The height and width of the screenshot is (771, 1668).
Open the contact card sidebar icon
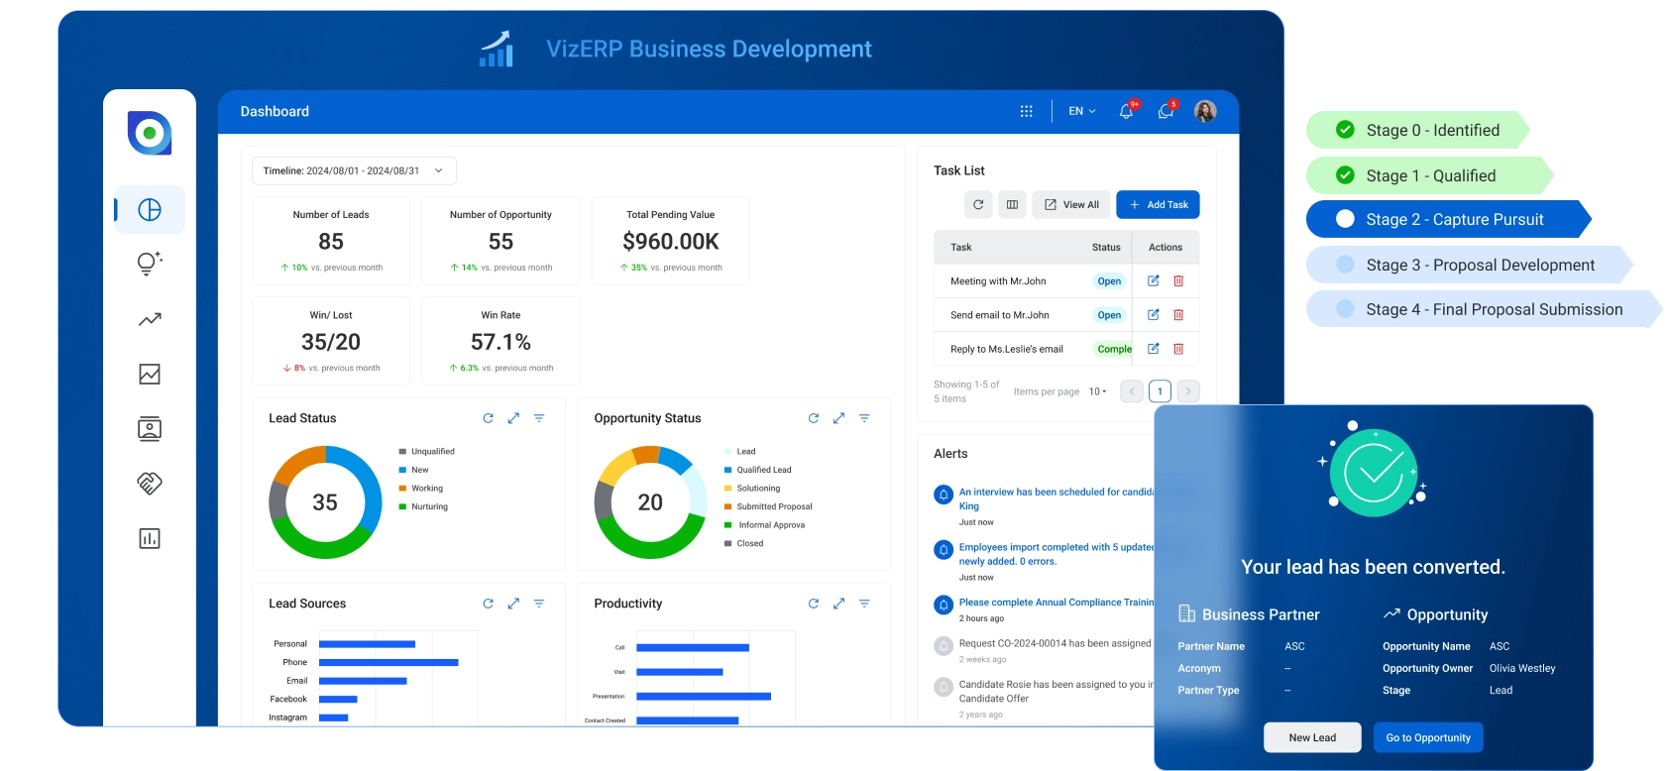click(150, 429)
